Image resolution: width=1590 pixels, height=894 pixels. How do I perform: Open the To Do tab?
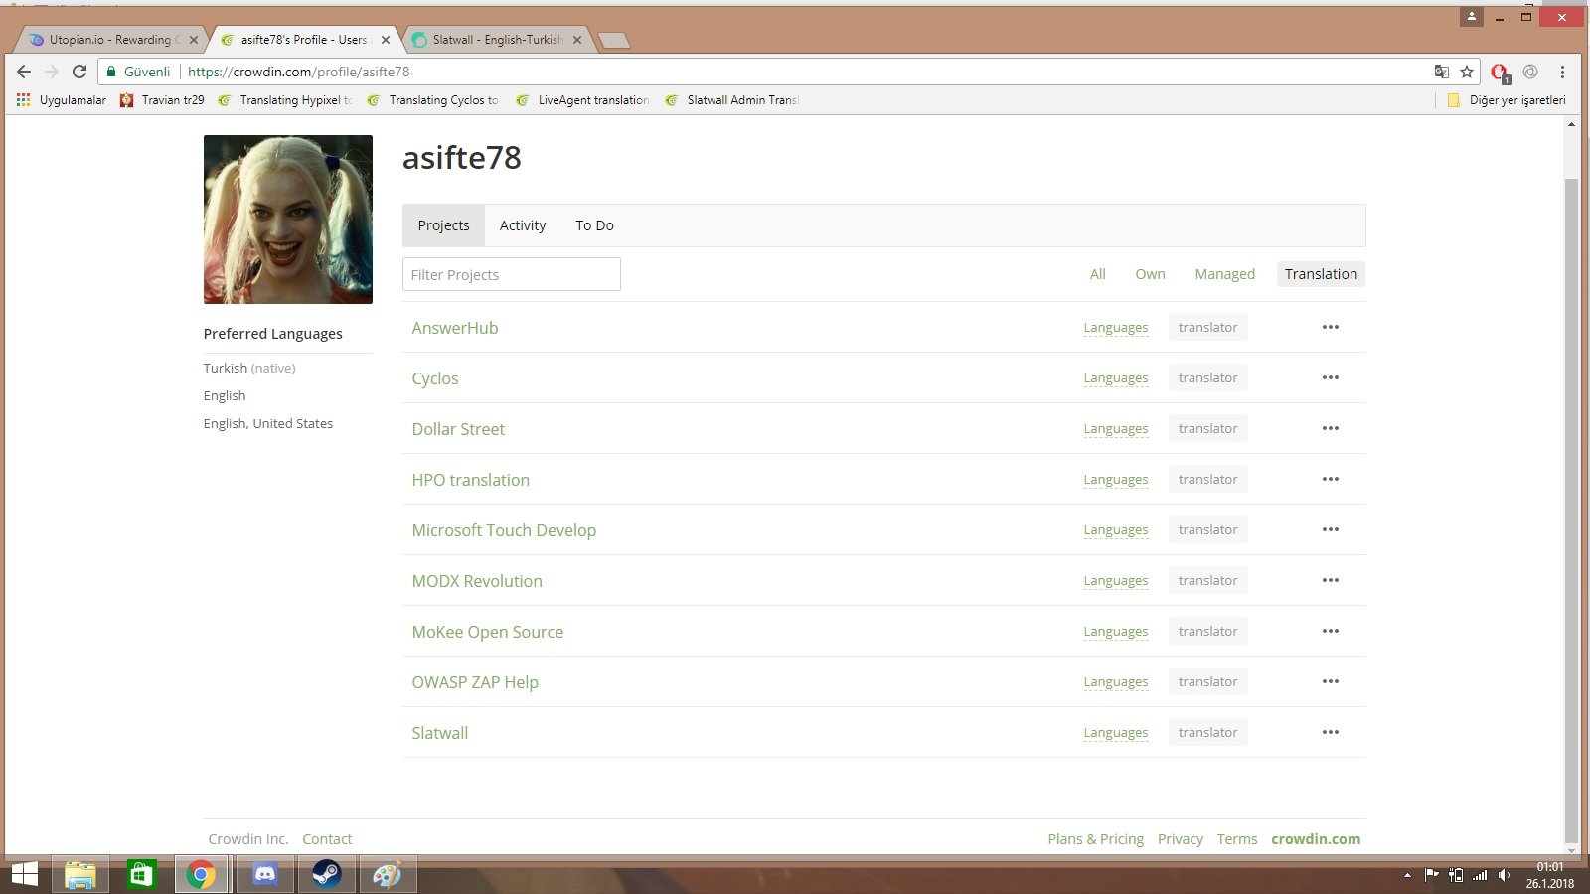594,225
